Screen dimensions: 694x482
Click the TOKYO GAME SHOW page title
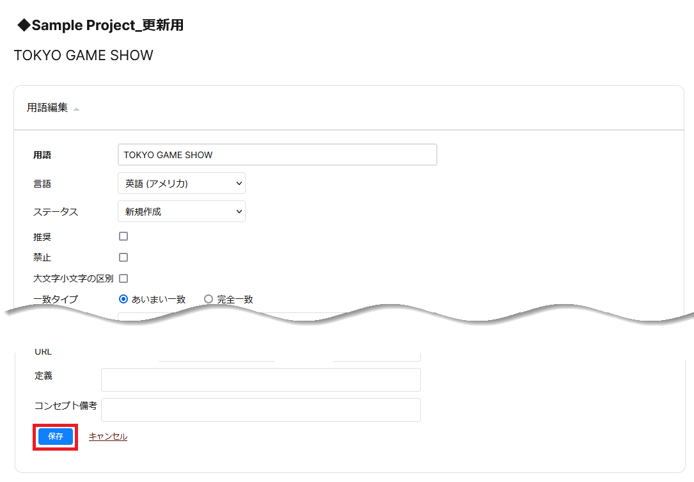[x=84, y=56]
